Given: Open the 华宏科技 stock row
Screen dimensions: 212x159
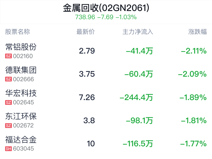Looking at the screenshot, I should click(x=106, y=97).
